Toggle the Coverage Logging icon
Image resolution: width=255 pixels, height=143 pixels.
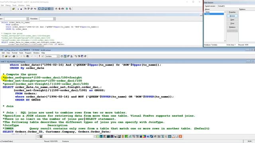(x=67, y=9)
